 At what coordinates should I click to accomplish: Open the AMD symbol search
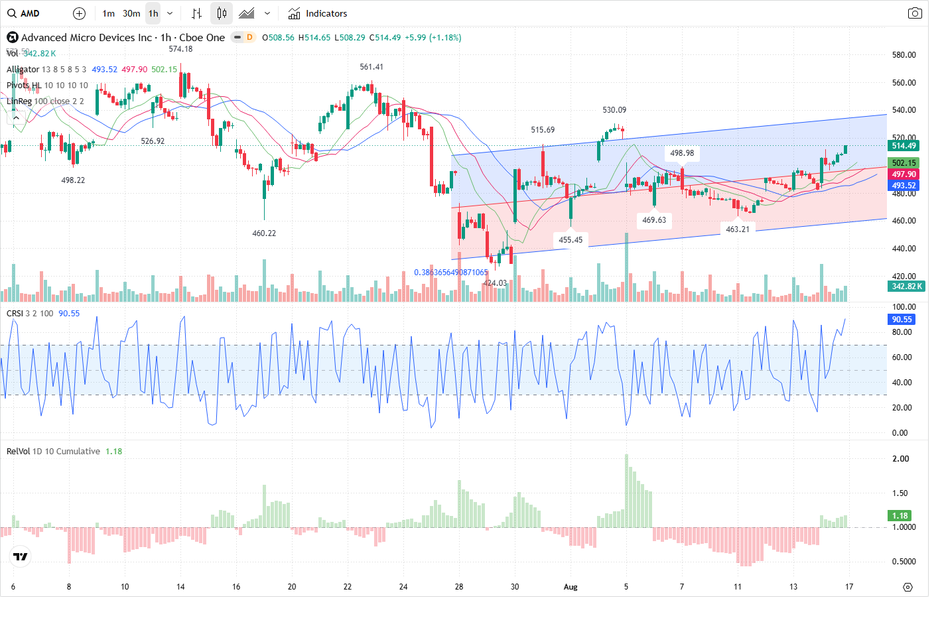click(24, 13)
